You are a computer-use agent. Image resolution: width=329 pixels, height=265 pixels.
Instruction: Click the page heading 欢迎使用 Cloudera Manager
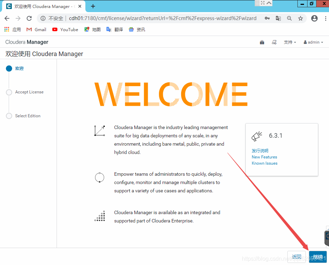tap(44, 54)
